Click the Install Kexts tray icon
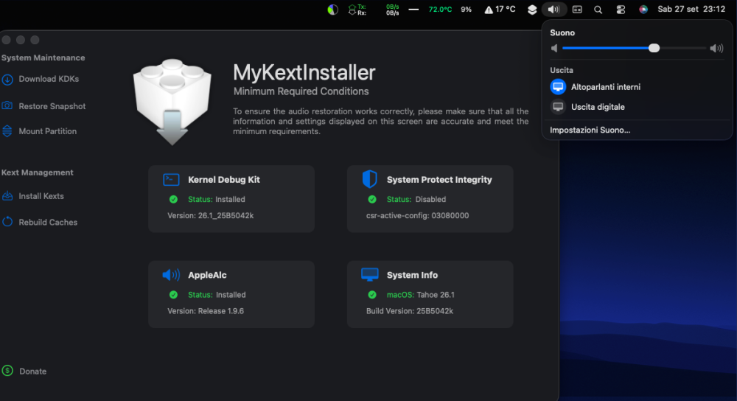The image size is (737, 401). pyautogui.click(x=7, y=196)
